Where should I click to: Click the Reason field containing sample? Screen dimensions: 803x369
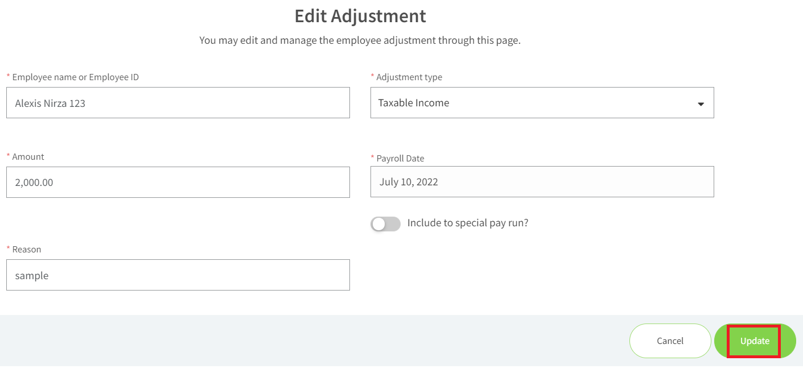pyautogui.click(x=178, y=275)
